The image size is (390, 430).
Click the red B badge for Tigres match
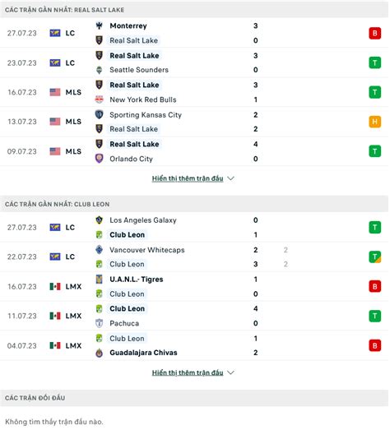point(374,287)
